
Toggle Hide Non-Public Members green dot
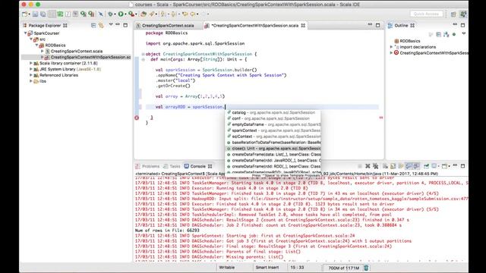point(454,34)
